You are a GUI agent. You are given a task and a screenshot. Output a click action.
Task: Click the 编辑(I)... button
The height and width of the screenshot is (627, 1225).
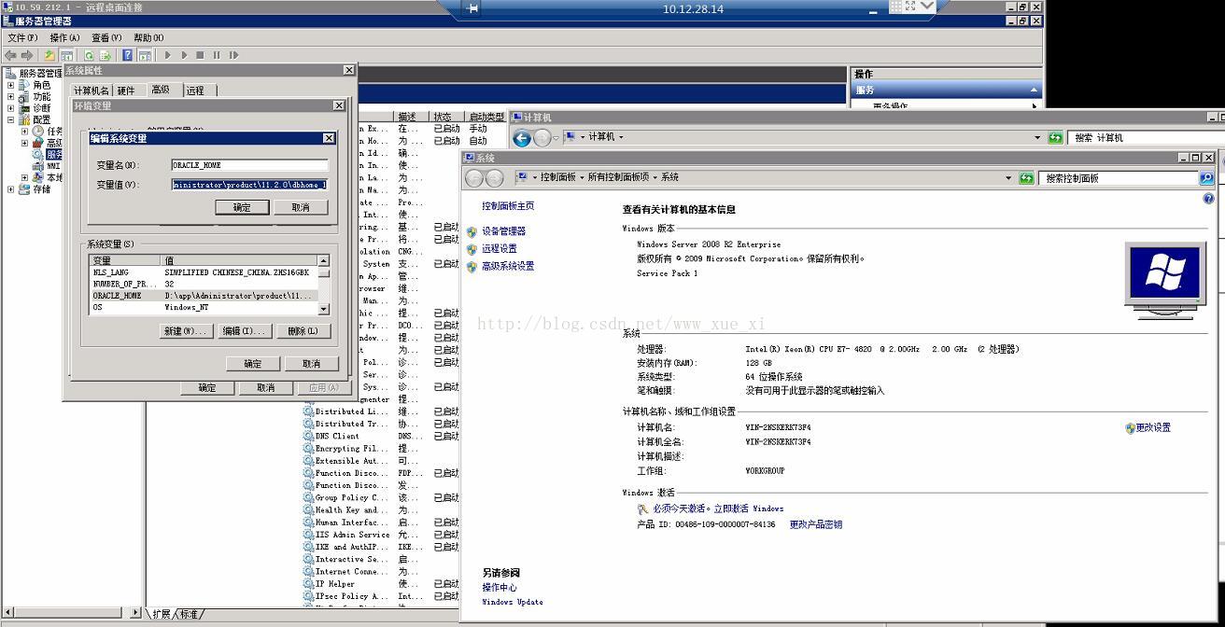coord(245,331)
